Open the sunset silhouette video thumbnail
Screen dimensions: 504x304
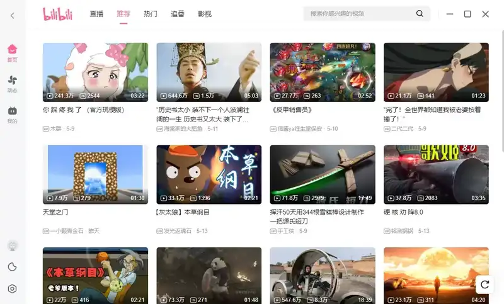tap(436, 276)
